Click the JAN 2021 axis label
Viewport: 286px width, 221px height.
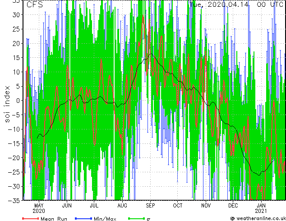[x=261, y=208]
